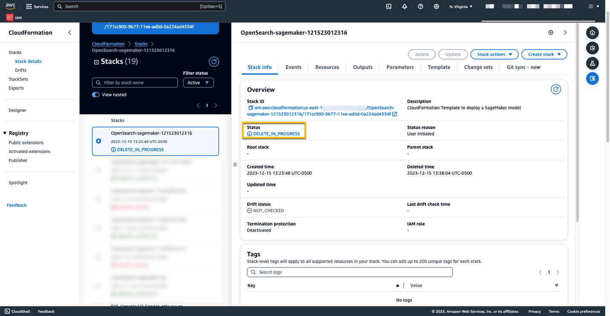Open stack detail preferences gear
Screen dimensions: 610x316
[551, 32]
